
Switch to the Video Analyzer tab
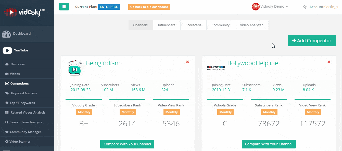click(251, 25)
